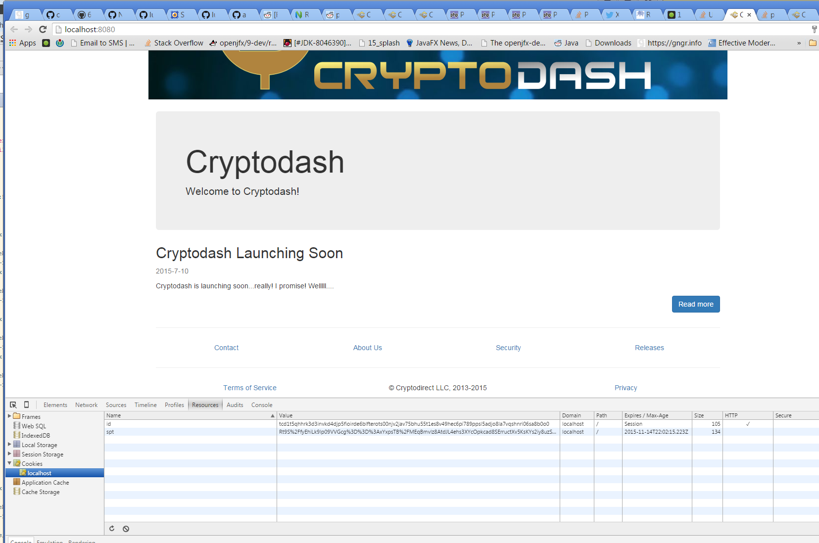Open the Elements devtools tab

55,405
